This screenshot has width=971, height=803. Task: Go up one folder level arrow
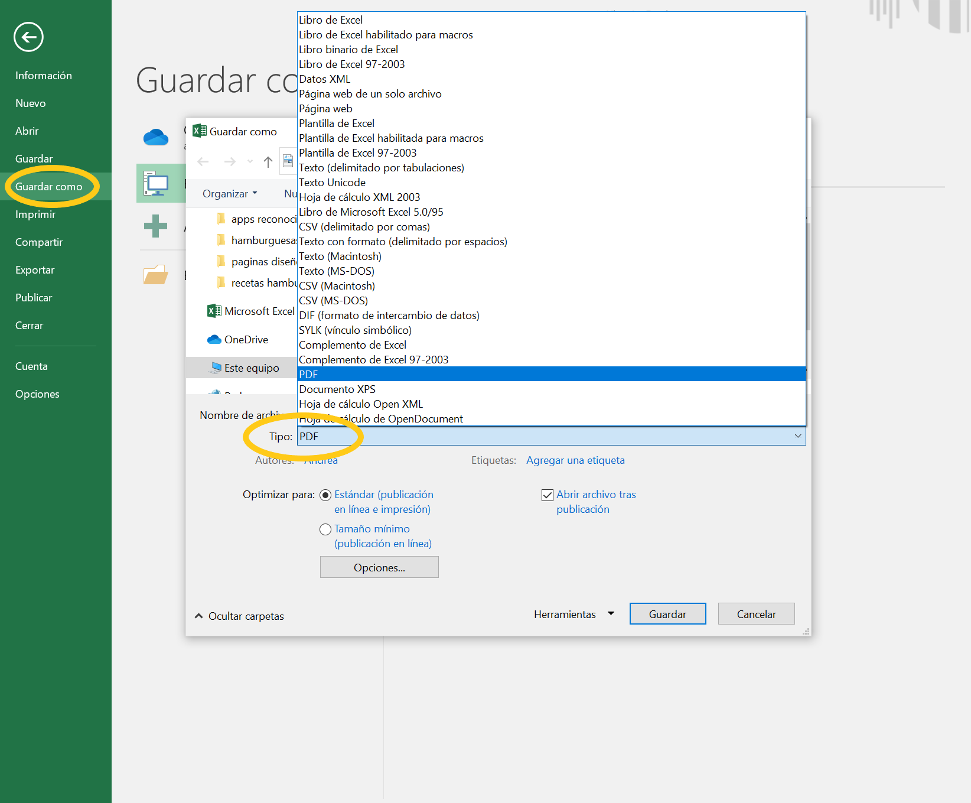268,162
